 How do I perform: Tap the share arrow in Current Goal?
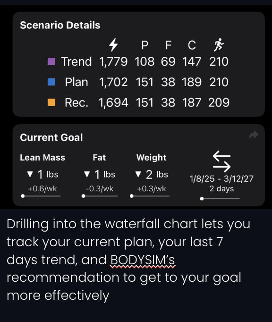click(254, 134)
